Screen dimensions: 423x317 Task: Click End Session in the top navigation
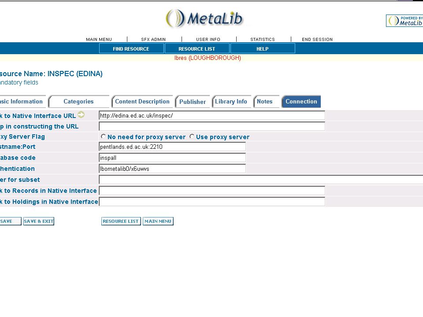click(x=317, y=39)
